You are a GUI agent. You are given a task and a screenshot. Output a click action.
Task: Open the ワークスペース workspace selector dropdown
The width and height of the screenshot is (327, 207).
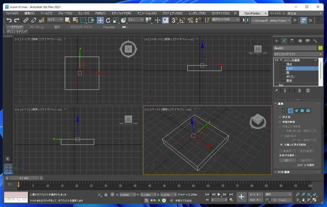[x=305, y=13]
